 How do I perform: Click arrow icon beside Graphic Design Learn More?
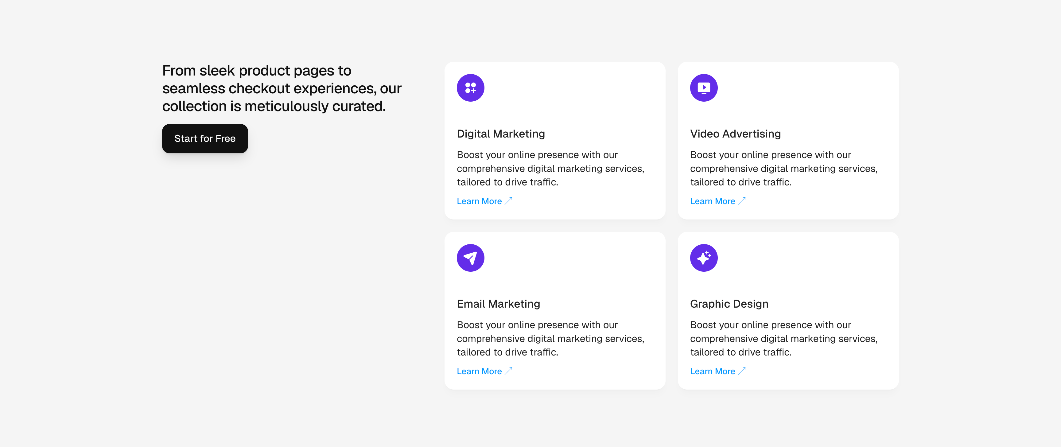point(742,371)
